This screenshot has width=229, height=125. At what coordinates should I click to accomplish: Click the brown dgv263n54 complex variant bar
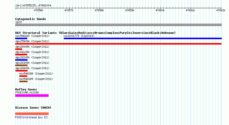tap(21, 65)
